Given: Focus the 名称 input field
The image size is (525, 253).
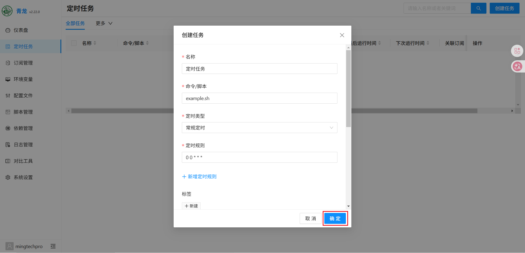Looking at the screenshot, I should click(259, 69).
